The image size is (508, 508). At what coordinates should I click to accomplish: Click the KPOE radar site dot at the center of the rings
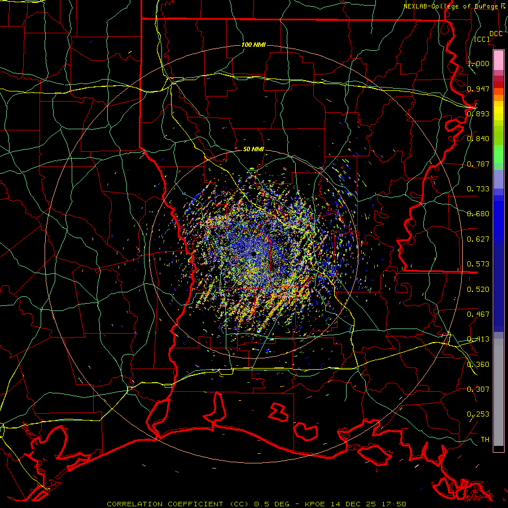click(254, 254)
